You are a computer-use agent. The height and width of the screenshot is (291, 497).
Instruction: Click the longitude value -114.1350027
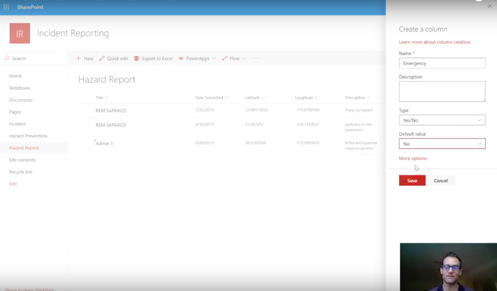click(307, 125)
